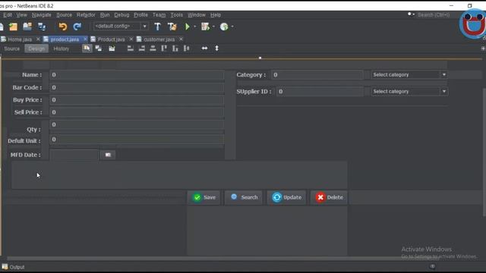Click the Delete button
The image size is (486, 273).
[329, 197]
